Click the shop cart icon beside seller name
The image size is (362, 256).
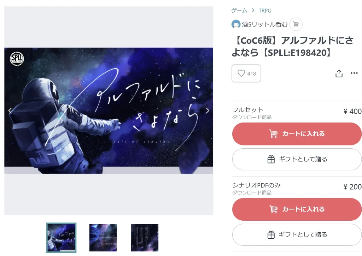(x=296, y=24)
